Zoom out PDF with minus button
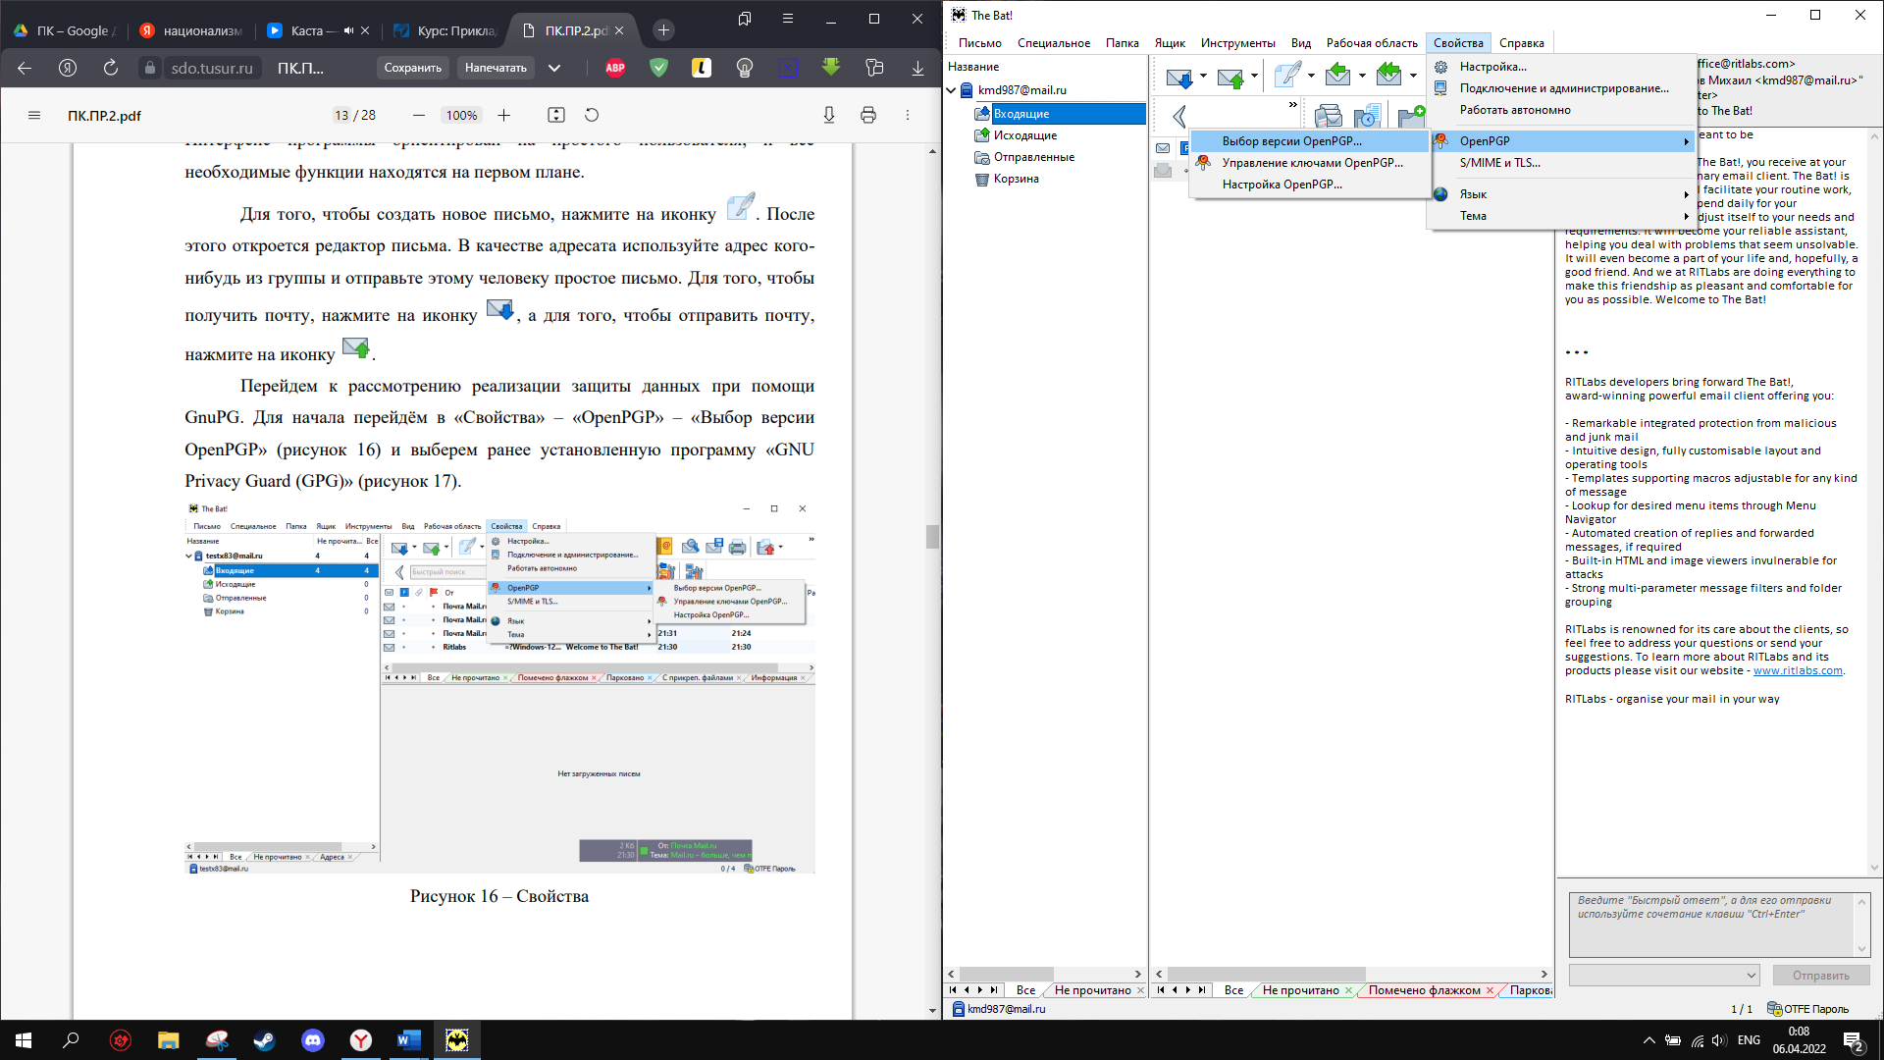 [419, 115]
